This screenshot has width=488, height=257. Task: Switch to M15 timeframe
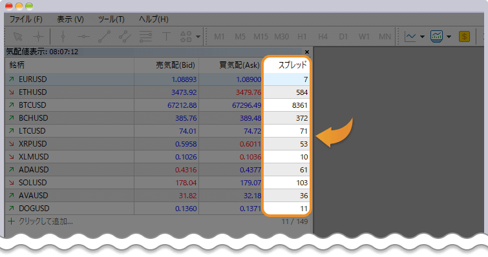pos(261,37)
